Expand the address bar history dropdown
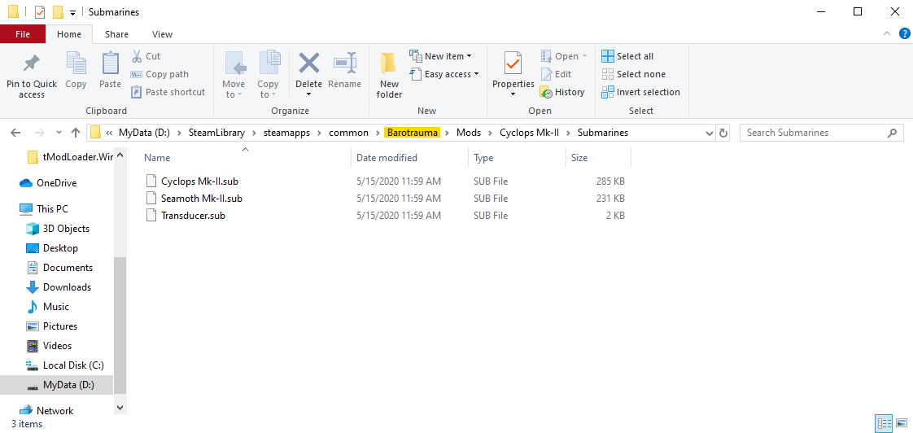Image resolution: width=913 pixels, height=433 pixels. 709,133
